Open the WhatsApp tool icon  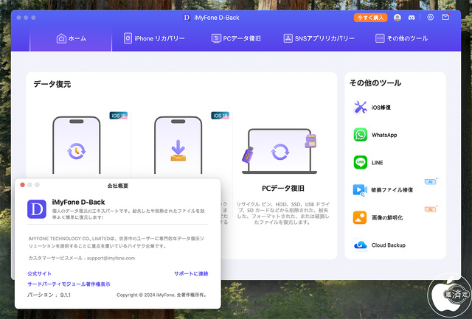pyautogui.click(x=361, y=135)
